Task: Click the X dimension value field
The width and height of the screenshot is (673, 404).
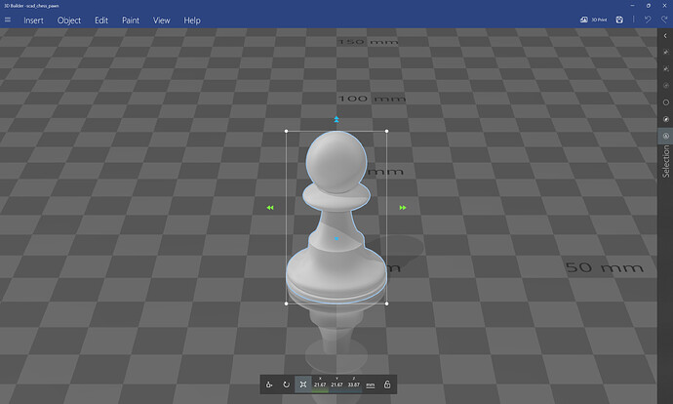Action: (319, 385)
